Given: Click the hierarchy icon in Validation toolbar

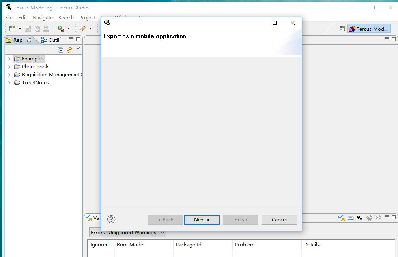Looking at the screenshot, I should pyautogui.click(x=360, y=218).
